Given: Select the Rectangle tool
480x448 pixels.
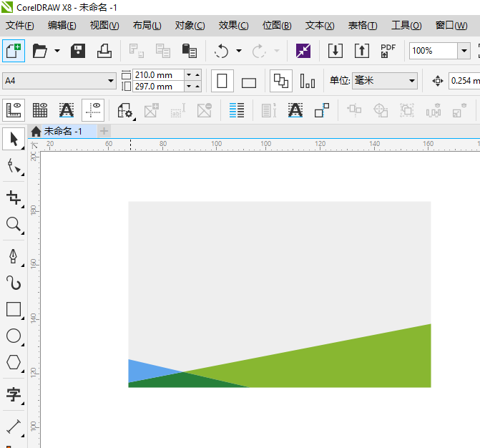Looking at the screenshot, I should click(14, 309).
